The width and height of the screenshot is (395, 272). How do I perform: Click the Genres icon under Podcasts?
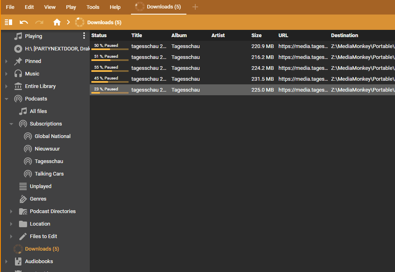pos(23,199)
